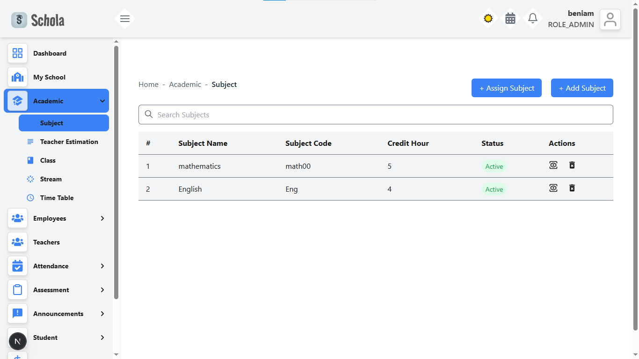Image resolution: width=639 pixels, height=359 pixels.
Task: View details of English subject (eye icon)
Action: tap(553, 188)
